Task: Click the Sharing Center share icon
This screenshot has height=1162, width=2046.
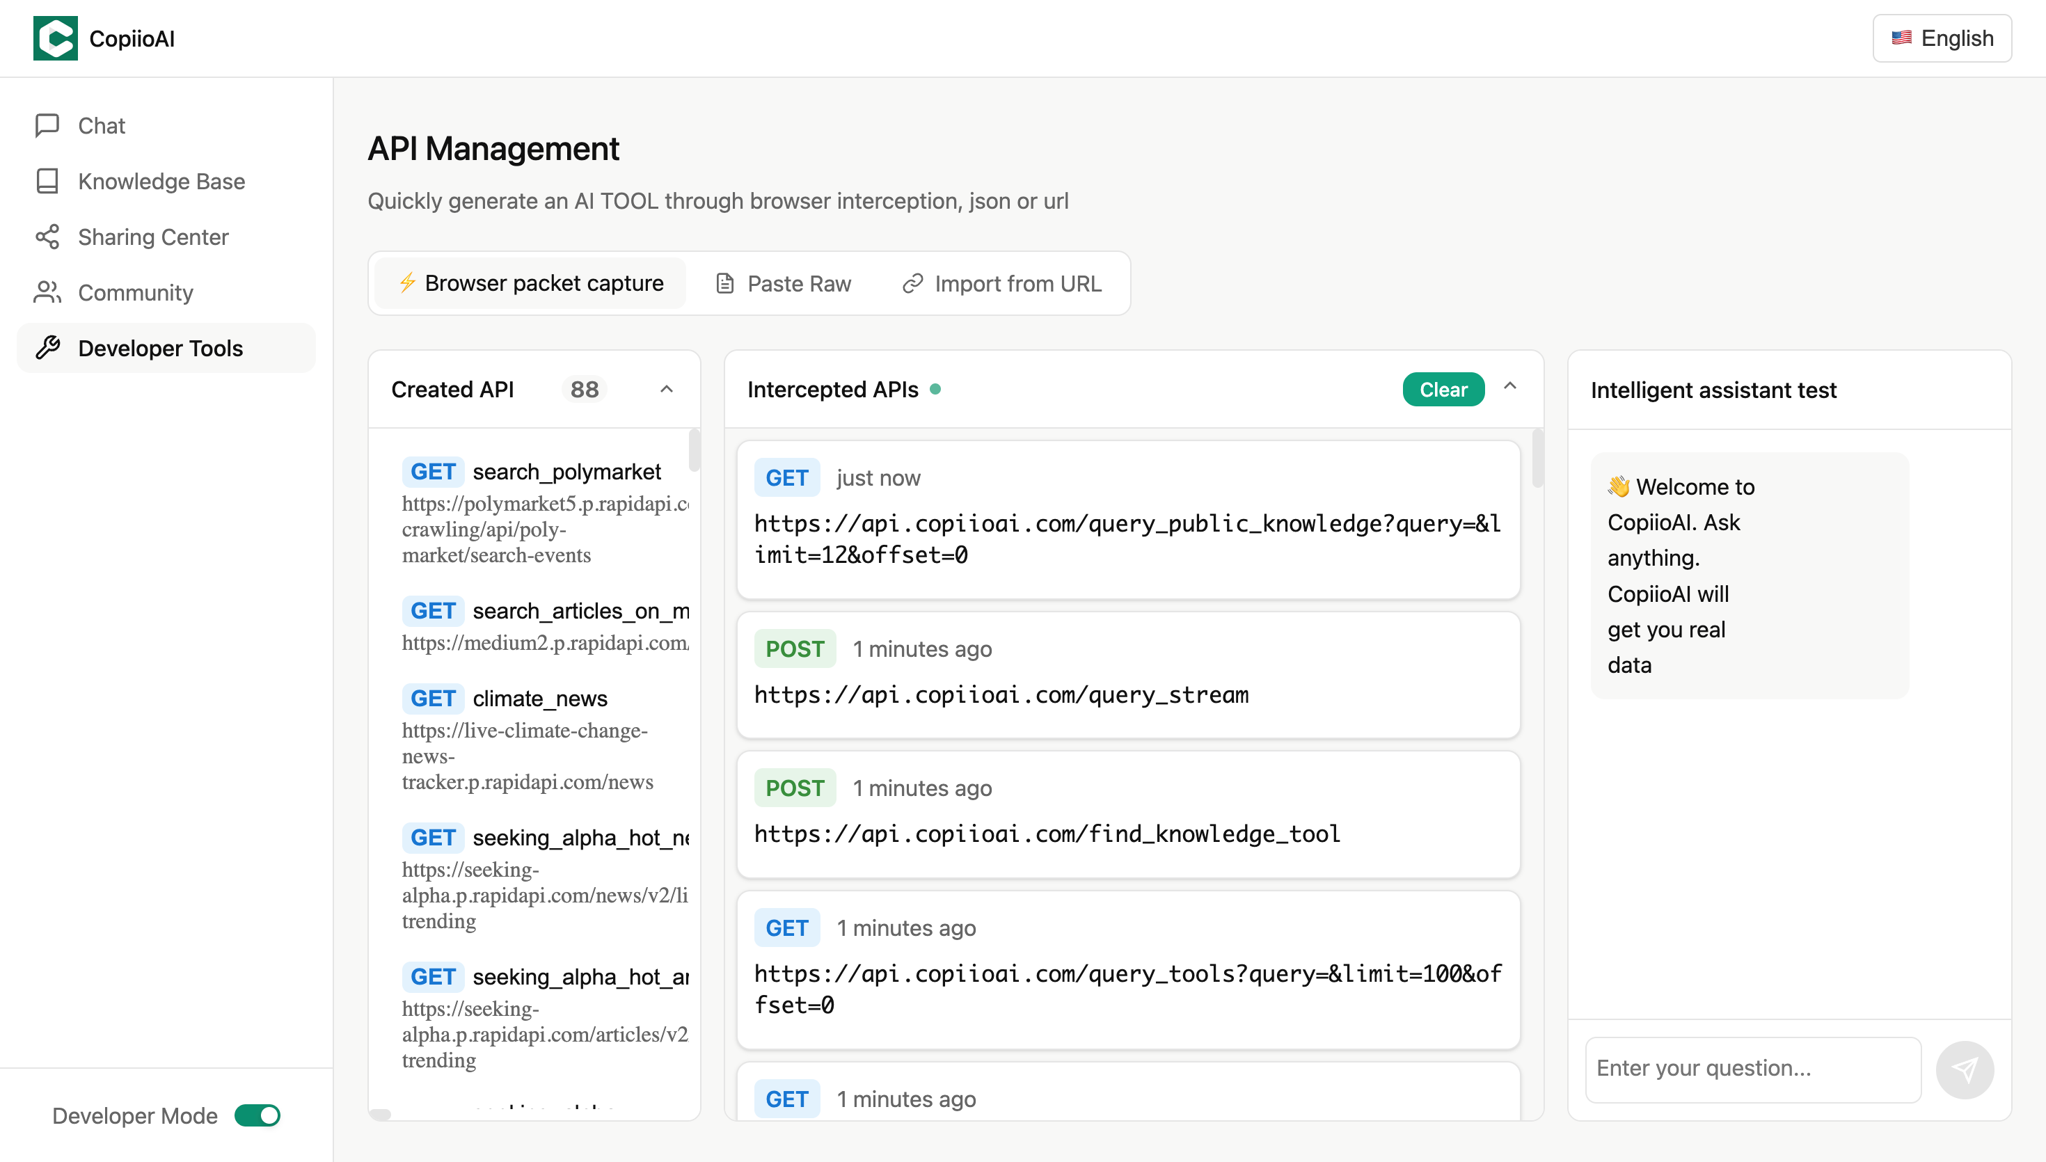Action: pyautogui.click(x=47, y=237)
